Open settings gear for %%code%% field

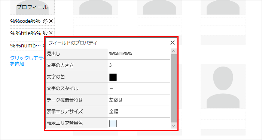pos(45,21)
